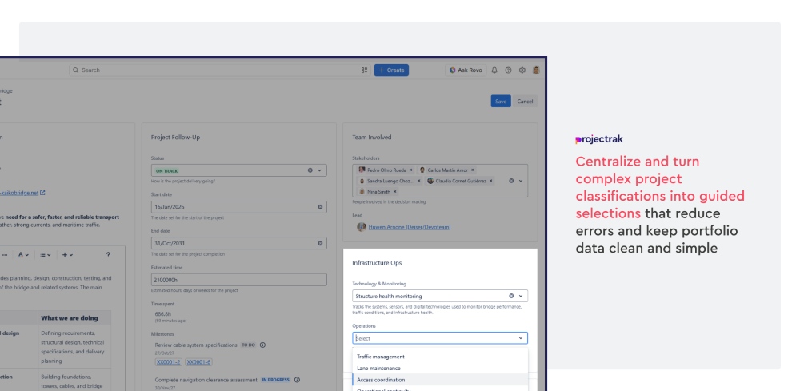This screenshot has width=800, height=391.
Task: Click the Operations Select field
Action: pyautogui.click(x=440, y=338)
